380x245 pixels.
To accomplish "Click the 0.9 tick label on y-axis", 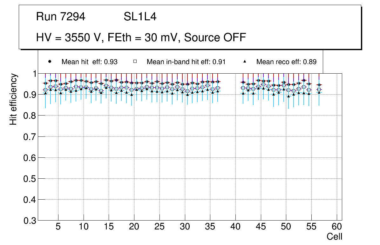I will (x=30, y=95).
